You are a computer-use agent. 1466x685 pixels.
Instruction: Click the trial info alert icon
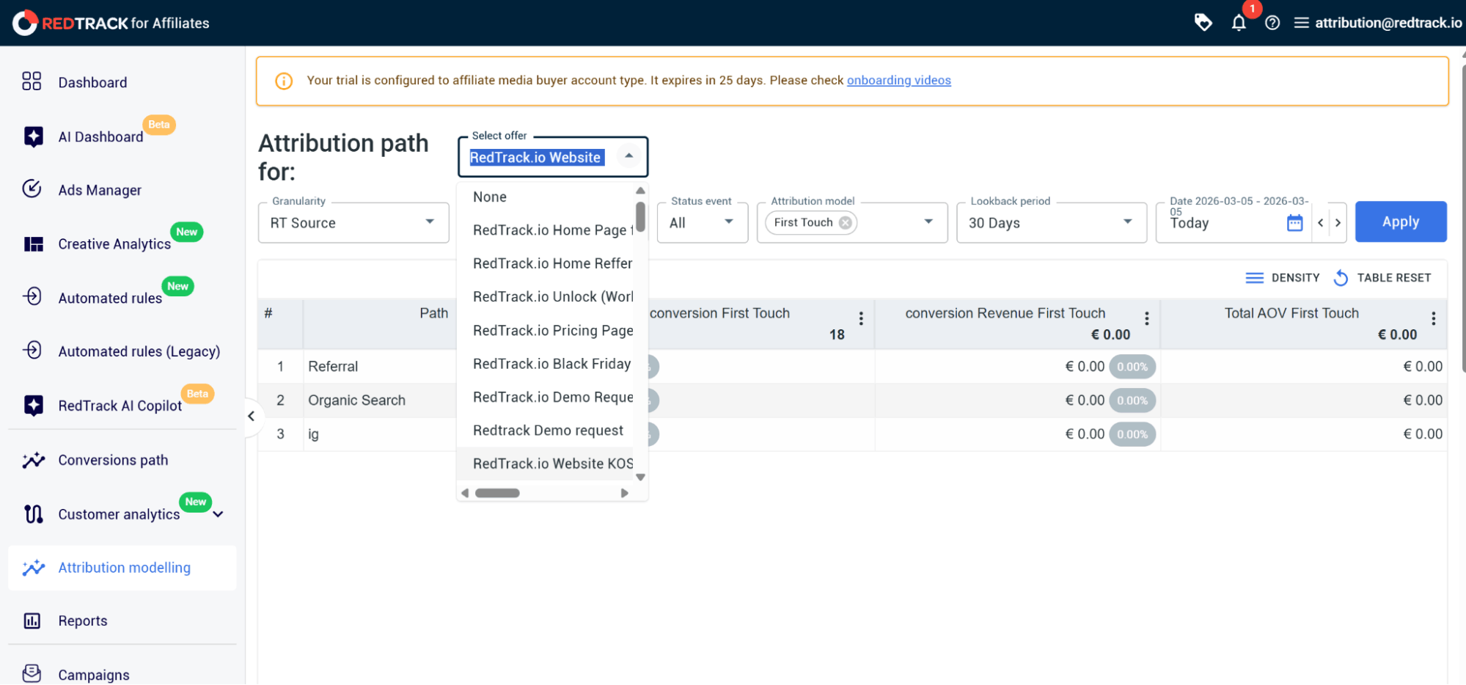click(x=284, y=81)
